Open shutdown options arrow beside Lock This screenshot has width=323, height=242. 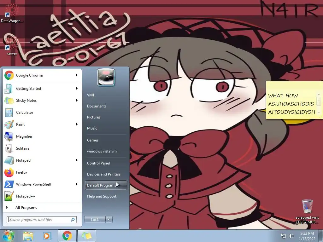tap(109, 220)
